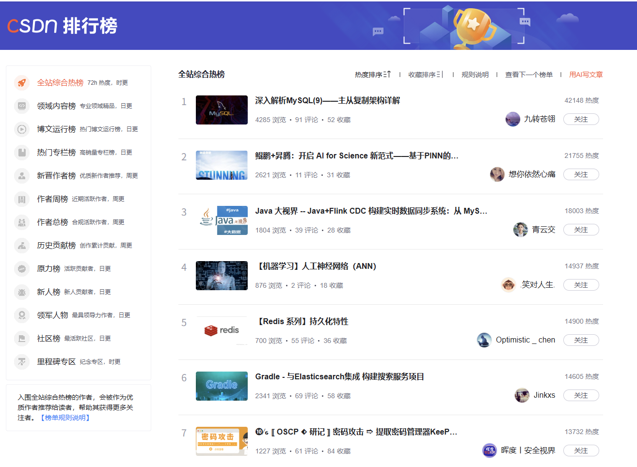
Task: Open article 鲲鹏+昇腾: 开启 AI for Science
Action: coord(357,156)
